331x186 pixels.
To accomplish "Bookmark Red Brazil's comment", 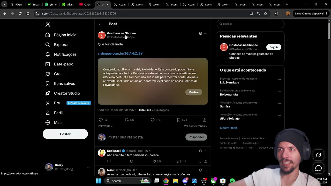I will 200,161.
